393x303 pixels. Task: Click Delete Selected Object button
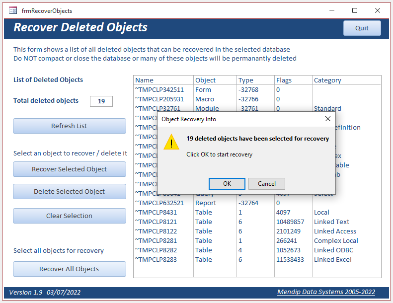[70, 191]
